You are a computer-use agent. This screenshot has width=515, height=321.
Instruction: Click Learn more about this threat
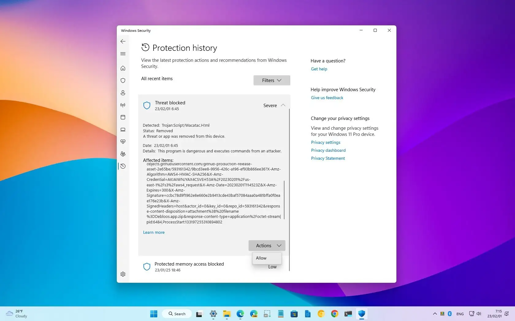coord(154,232)
